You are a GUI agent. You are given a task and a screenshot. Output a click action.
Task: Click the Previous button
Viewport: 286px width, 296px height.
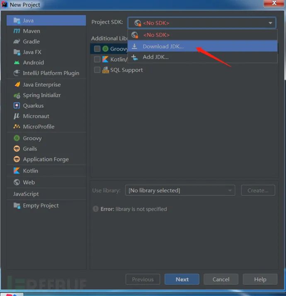pyautogui.click(x=143, y=279)
